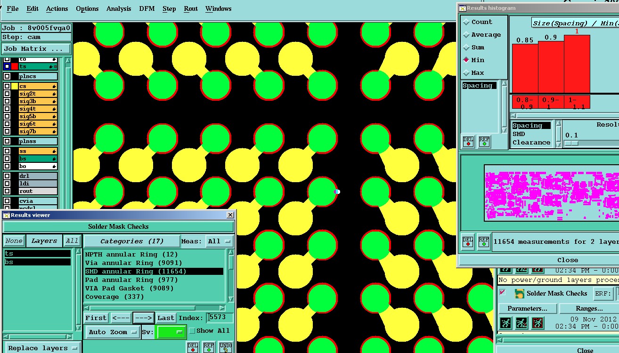The width and height of the screenshot is (619, 353).
Task: Click the resolution slider handle
Action: (x=571, y=143)
